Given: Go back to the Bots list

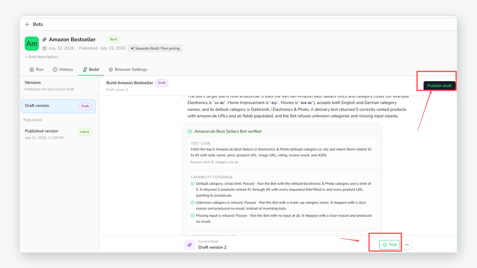Looking at the screenshot, I should click(x=27, y=24).
